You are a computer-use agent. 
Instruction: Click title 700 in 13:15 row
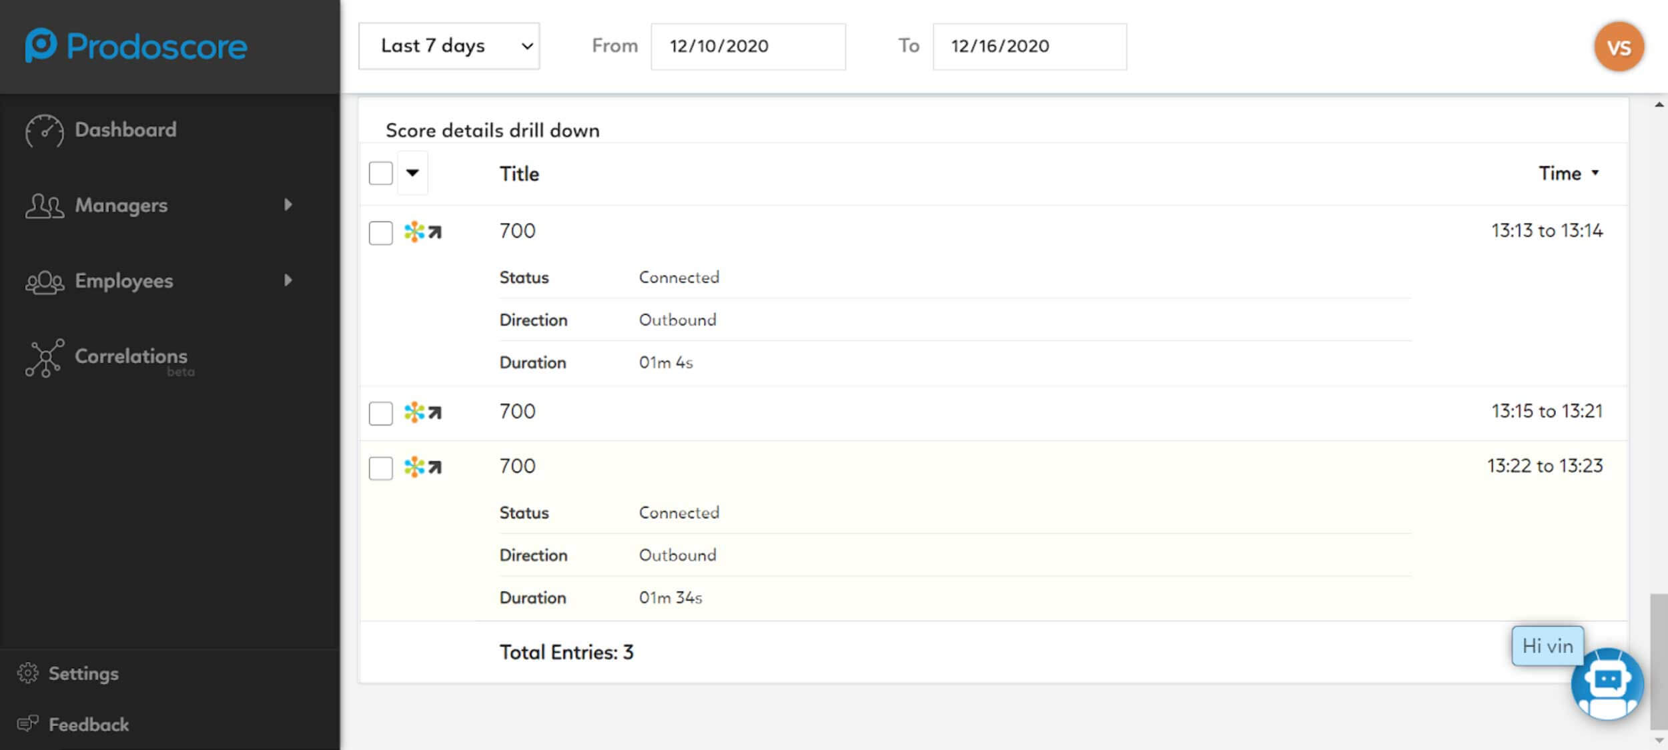coord(517,411)
